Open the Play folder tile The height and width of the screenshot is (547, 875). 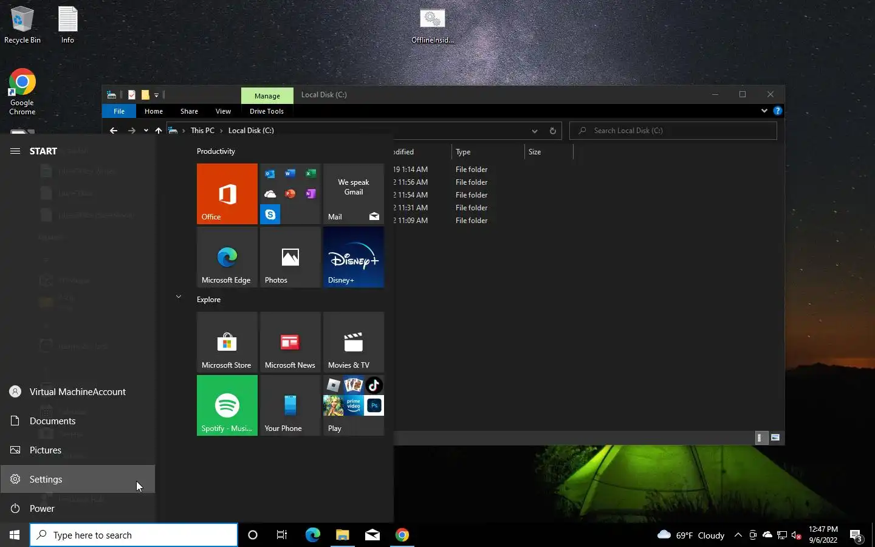click(x=353, y=405)
